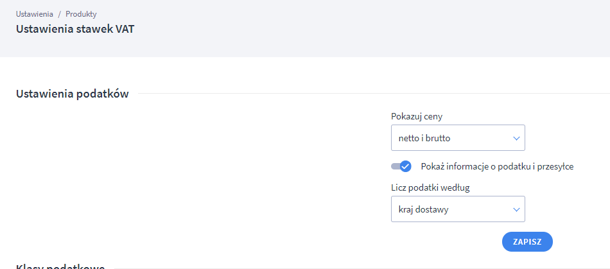Click divider line beside Ustawienia podatków heading

(372, 94)
